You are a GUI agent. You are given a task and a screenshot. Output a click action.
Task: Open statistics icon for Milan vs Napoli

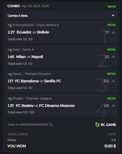[113, 57]
